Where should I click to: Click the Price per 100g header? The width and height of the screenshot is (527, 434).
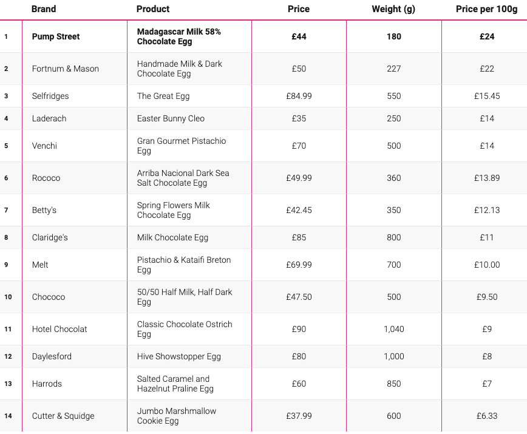click(487, 9)
